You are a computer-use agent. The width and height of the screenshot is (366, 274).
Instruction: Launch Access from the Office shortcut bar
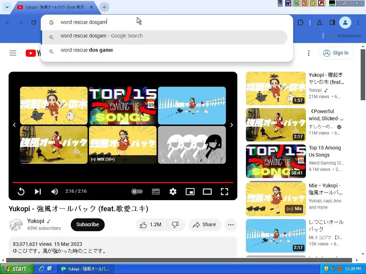pyautogui.click(x=321, y=3)
